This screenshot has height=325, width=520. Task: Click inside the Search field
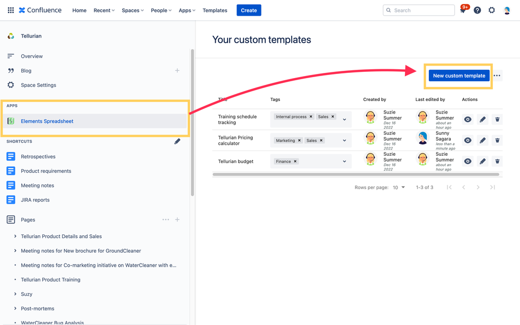click(419, 10)
